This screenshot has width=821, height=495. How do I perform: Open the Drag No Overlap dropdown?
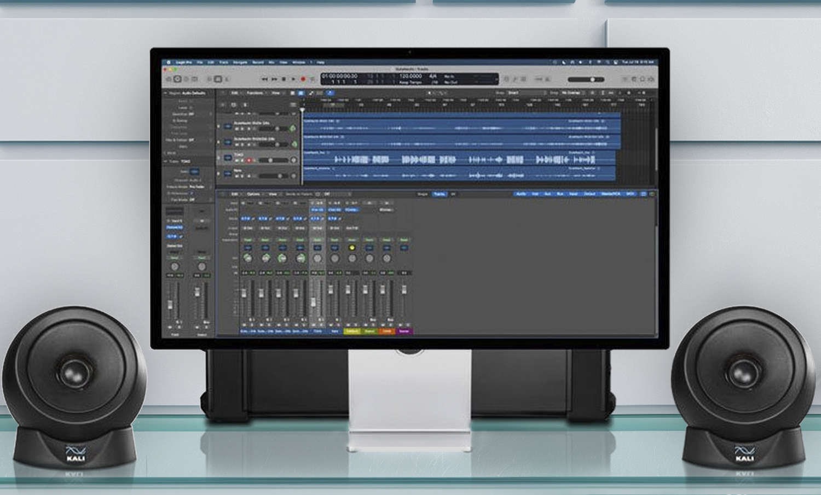[x=573, y=93]
